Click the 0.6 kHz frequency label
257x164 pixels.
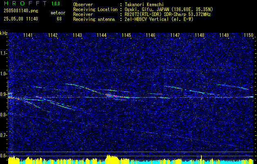pos(3,156)
